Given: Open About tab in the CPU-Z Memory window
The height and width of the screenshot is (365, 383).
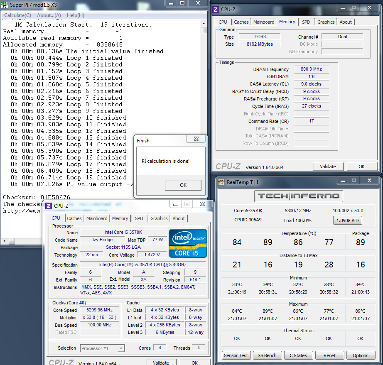Looking at the screenshot, I should pyautogui.click(x=346, y=22).
